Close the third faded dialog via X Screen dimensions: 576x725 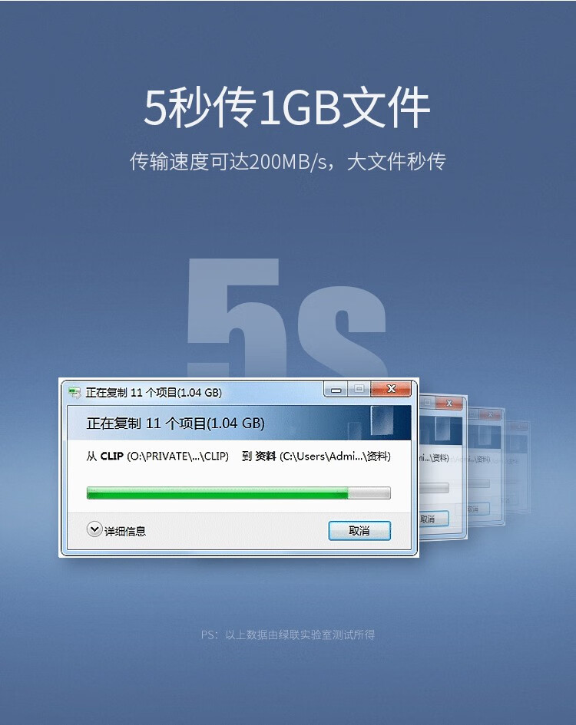[x=491, y=414]
